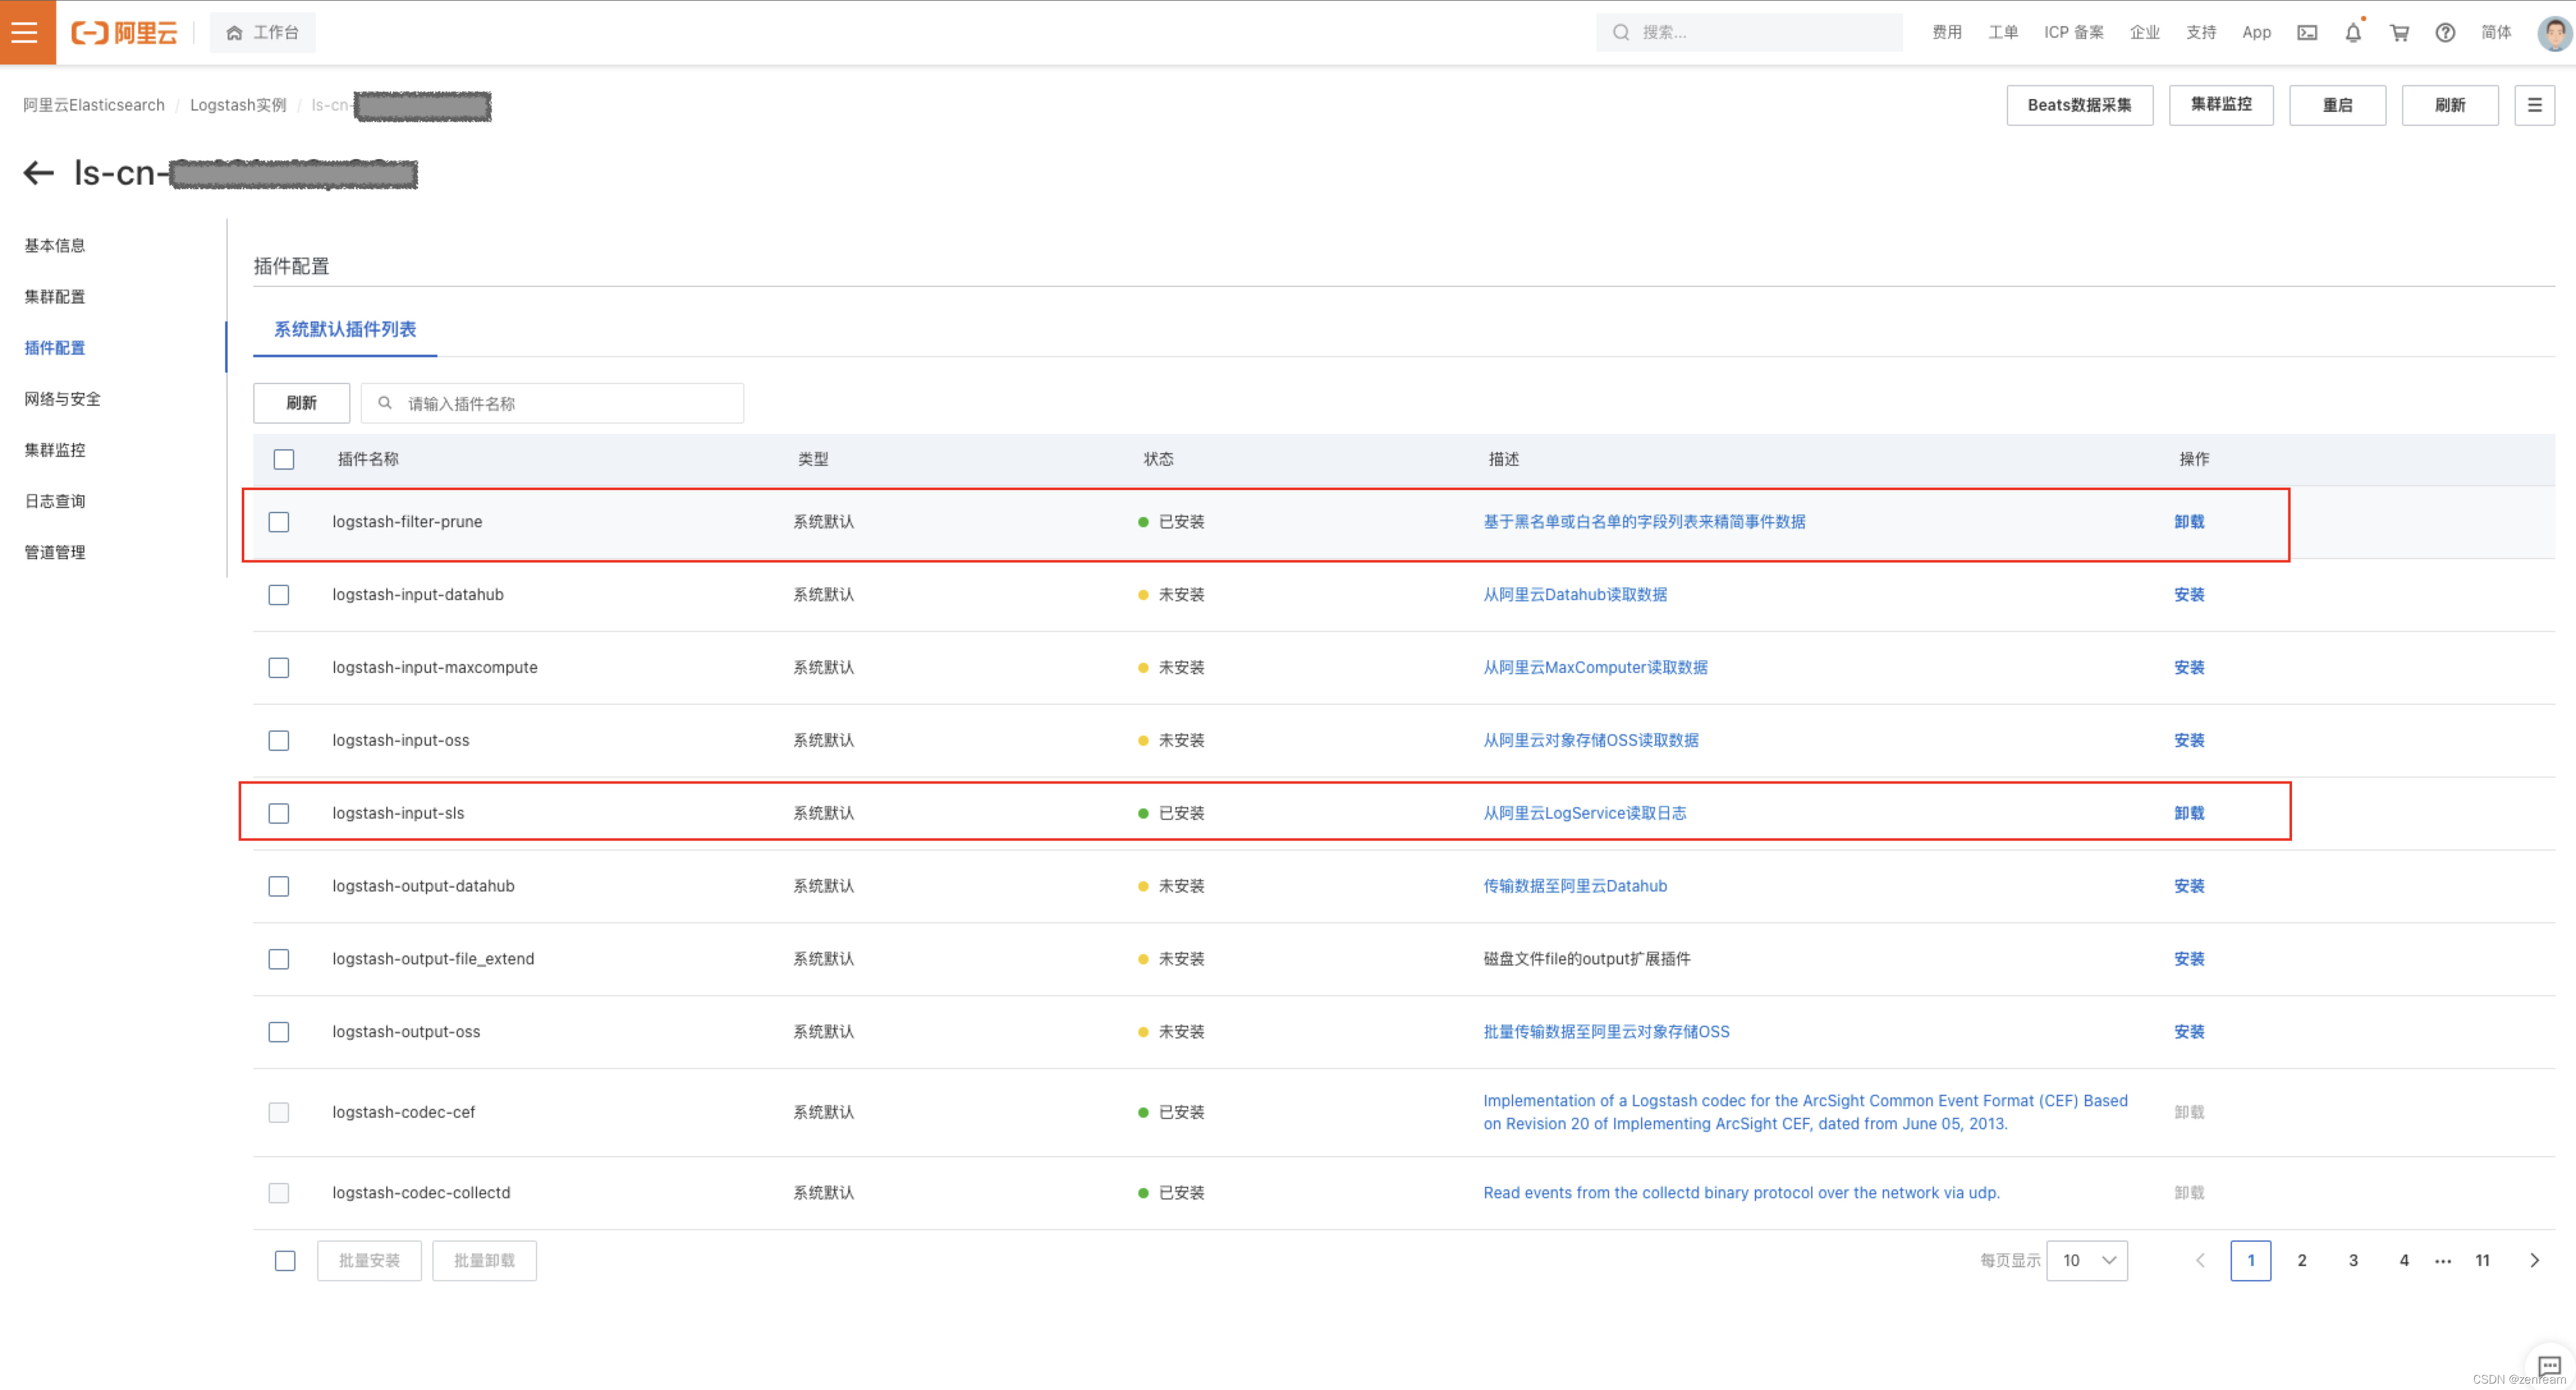Open 网络与安全 in the sidebar
2576x1390 pixels.
click(x=62, y=399)
